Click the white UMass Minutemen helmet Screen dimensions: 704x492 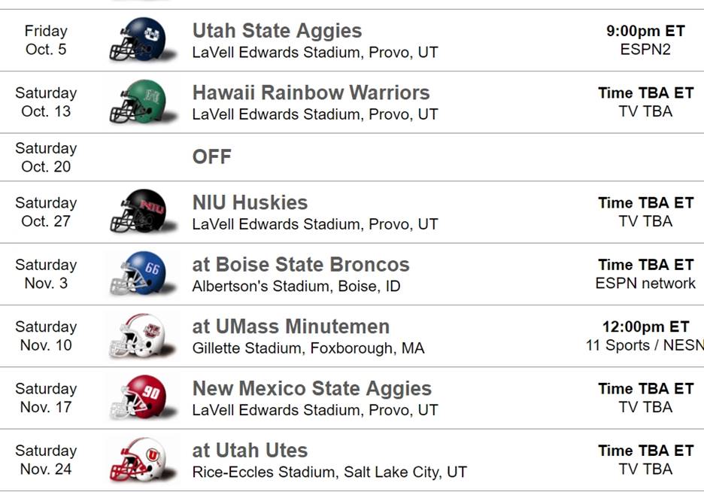140,336
